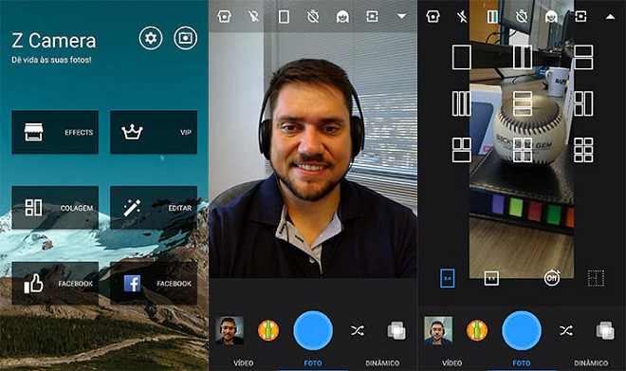Select layout with two small frames beside a tall frame

pos(583,103)
